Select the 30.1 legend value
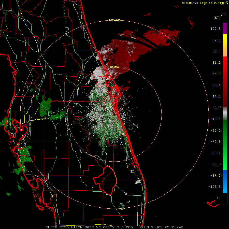Screen dimensions: 229x229 (x=217, y=85)
